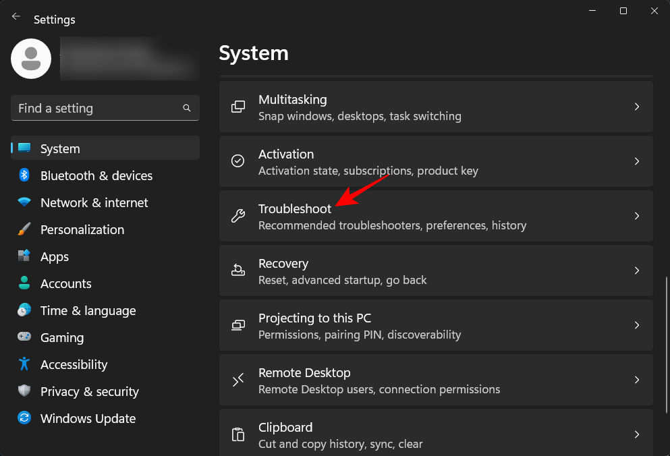Click the Privacy & security shield icon
The image size is (670, 456).
click(x=24, y=391)
